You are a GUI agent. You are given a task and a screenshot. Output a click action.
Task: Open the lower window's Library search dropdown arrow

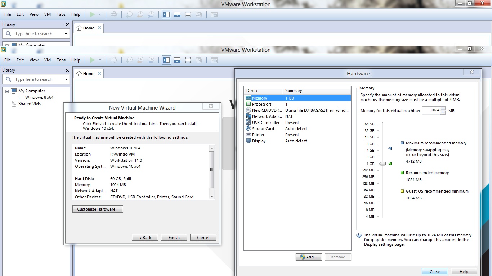[x=66, y=79]
